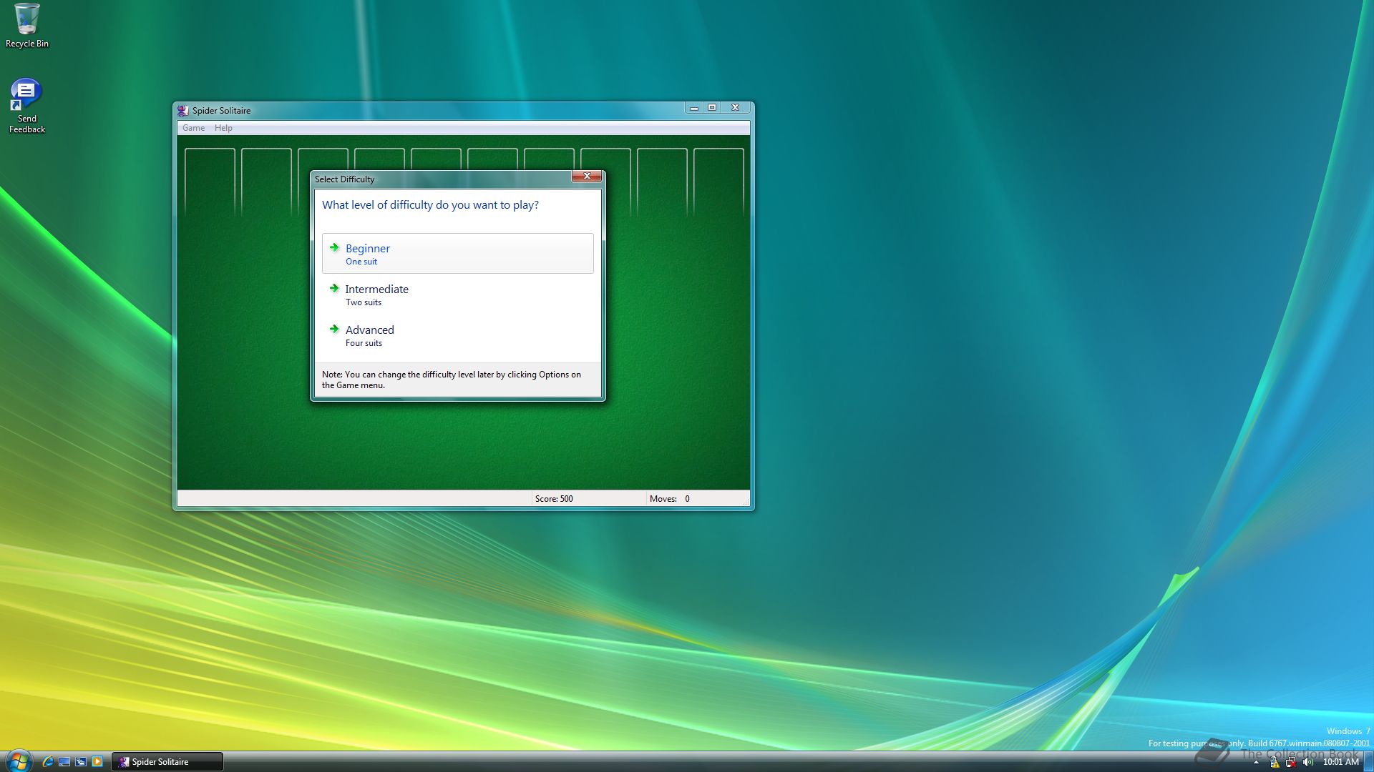Screen dimensions: 1374x772
Task: Open the Windows Start orb
Action: click(x=17, y=761)
